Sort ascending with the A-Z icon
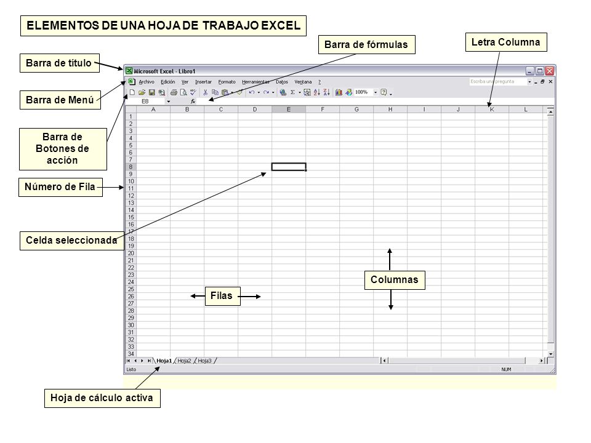The width and height of the screenshot is (591, 443). click(x=317, y=92)
